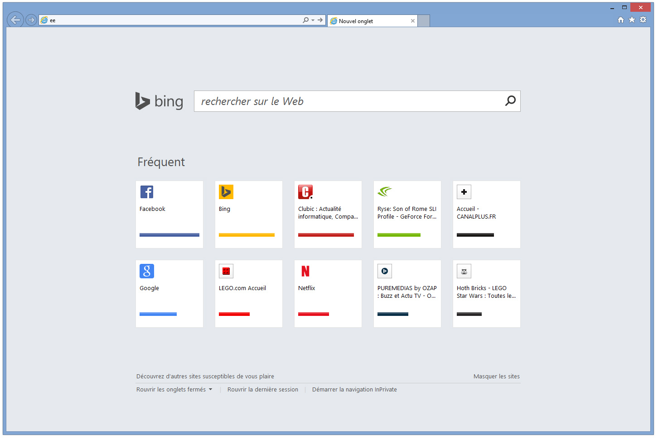Click the Facebook blue frequency bar
Viewport: 658px width, 439px height.
click(169, 235)
